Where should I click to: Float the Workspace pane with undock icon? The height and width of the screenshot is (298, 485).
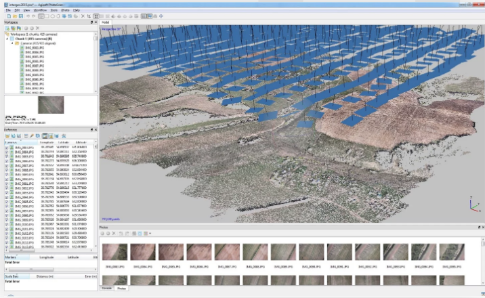click(x=91, y=22)
